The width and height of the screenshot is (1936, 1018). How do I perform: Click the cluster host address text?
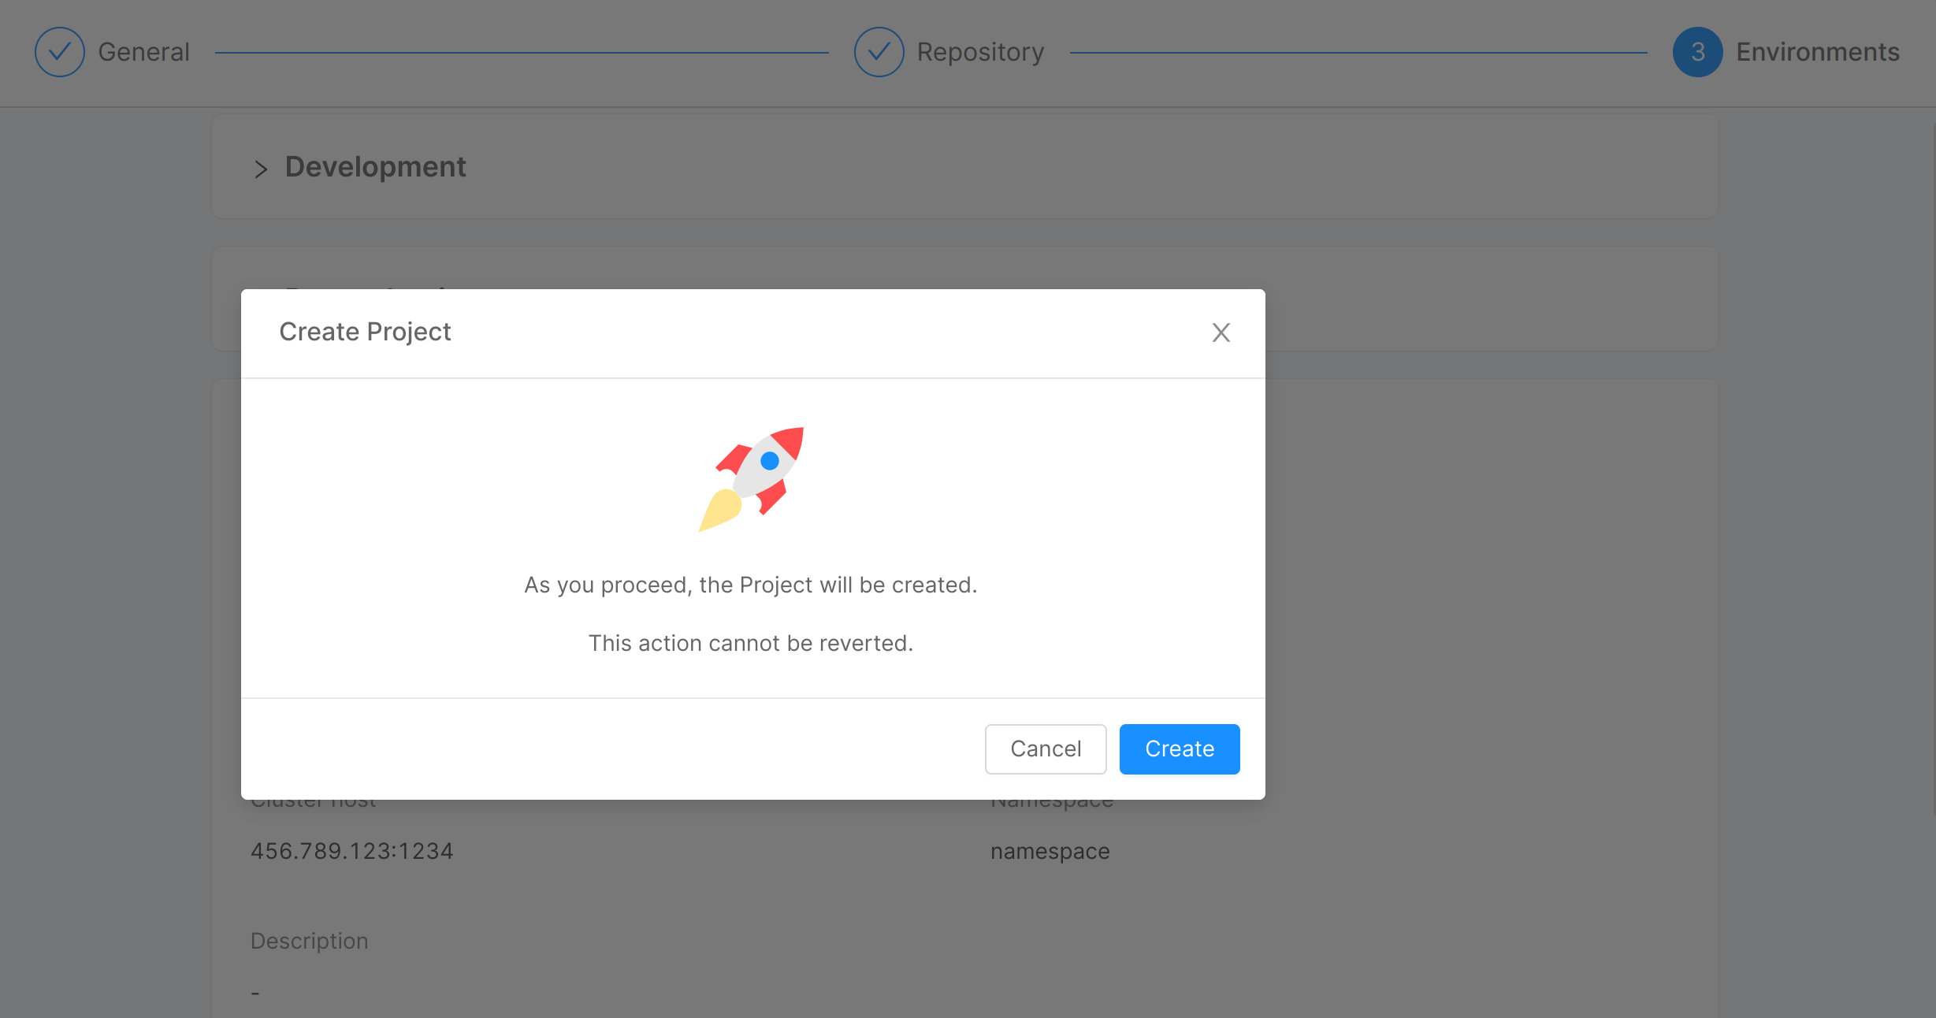(351, 850)
